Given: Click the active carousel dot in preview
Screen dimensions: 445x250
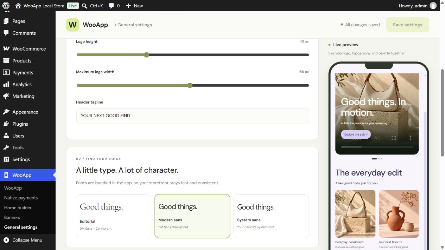Looking at the screenshot, I should coord(374,159).
